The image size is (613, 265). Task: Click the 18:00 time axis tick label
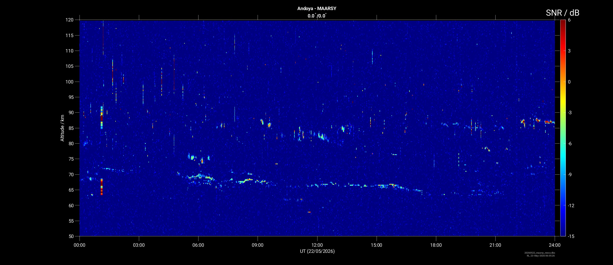[x=436, y=245]
